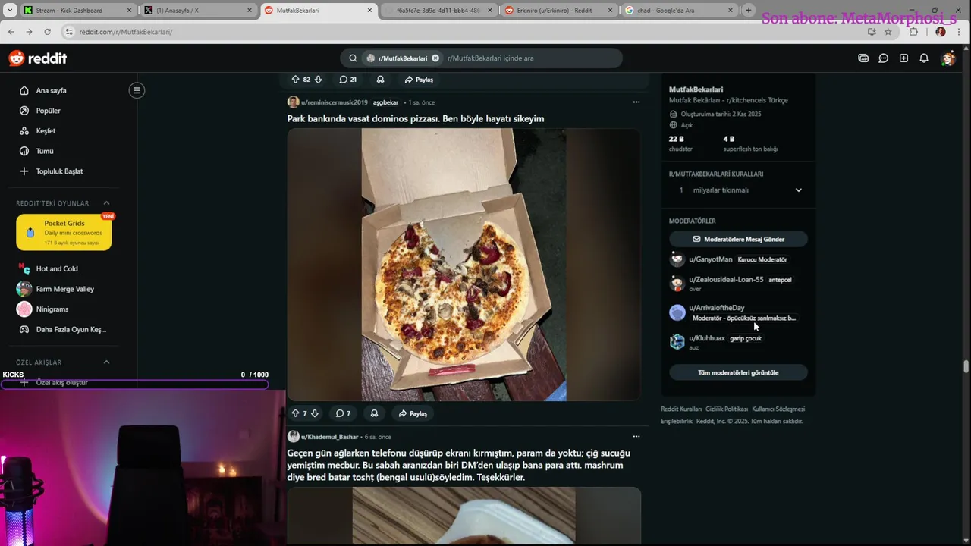Open the three-dot menu of reminiscermusic2019's post
Screen dimensions: 971x546
pyautogui.click(x=636, y=102)
